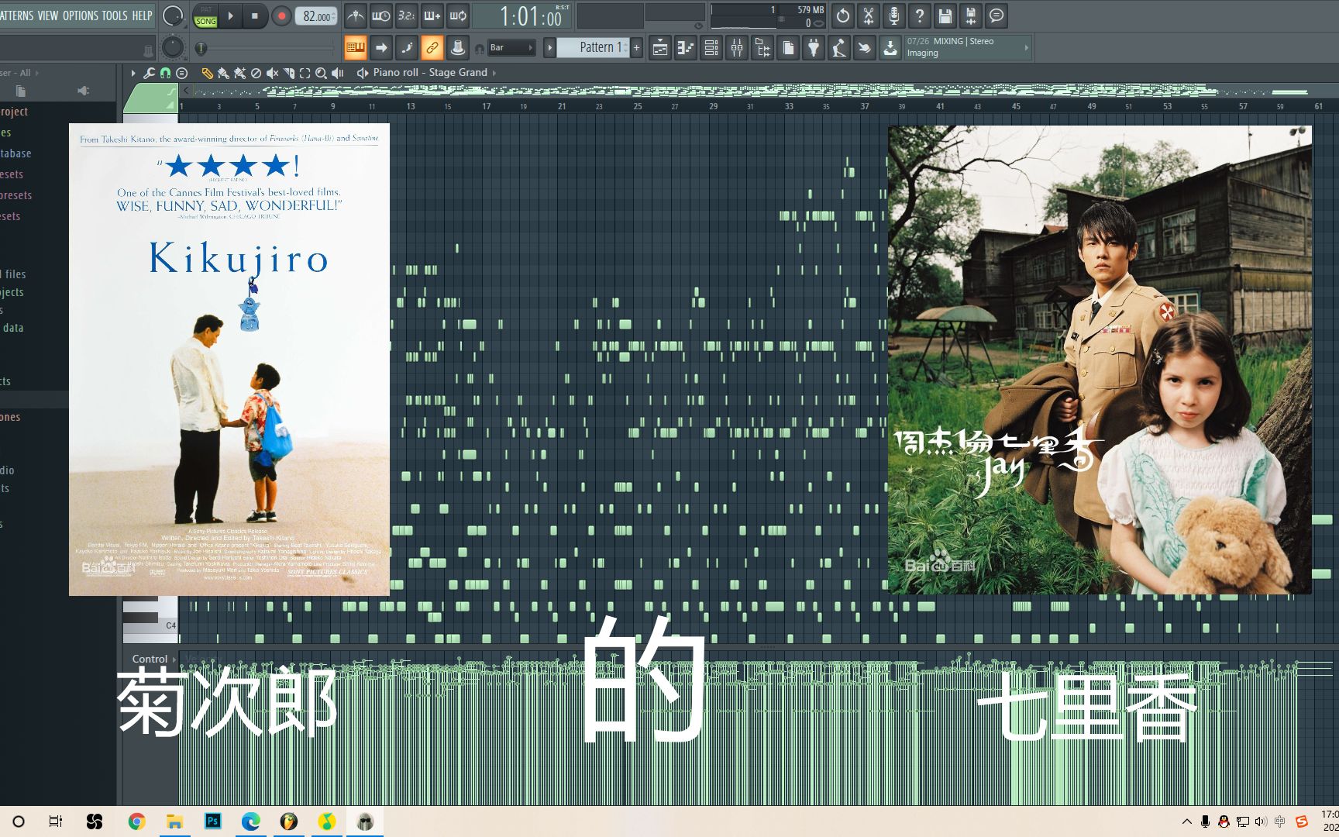This screenshot has width=1339, height=837.
Task: Toggle typing keyboard to piano button
Action: [x=356, y=48]
